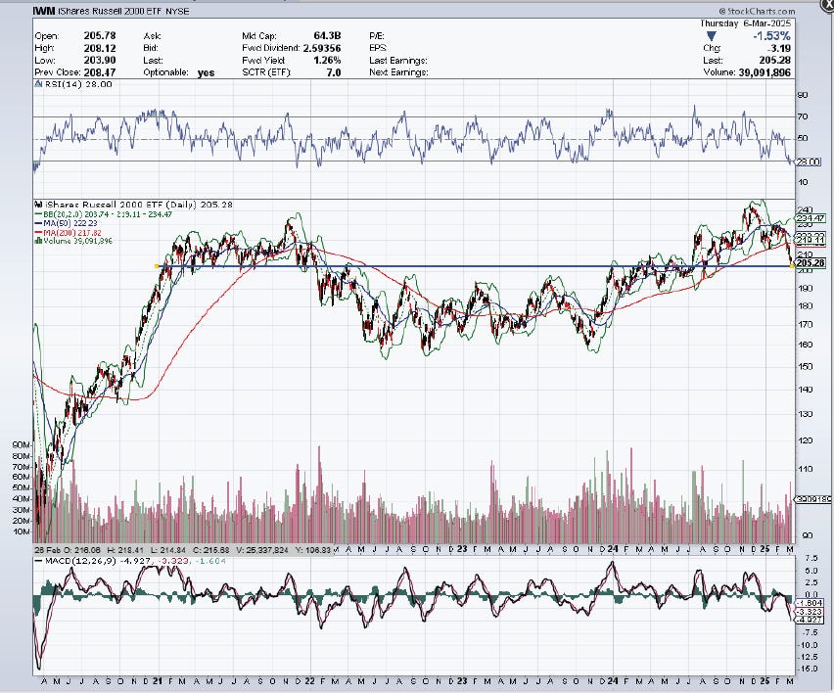The height and width of the screenshot is (693, 834).
Task: Click the Prev Close value 208.47
Action: [100, 72]
